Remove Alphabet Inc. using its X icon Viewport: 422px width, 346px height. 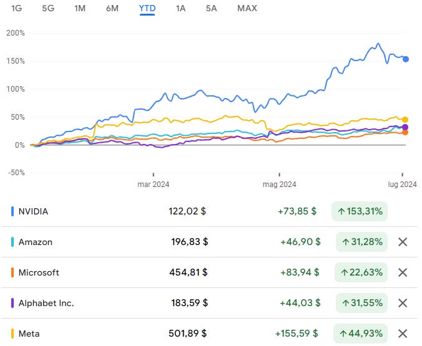pyautogui.click(x=403, y=303)
